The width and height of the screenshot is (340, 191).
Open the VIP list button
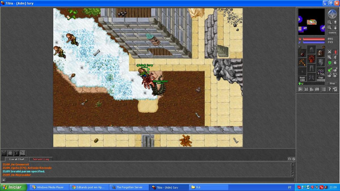coord(311,89)
